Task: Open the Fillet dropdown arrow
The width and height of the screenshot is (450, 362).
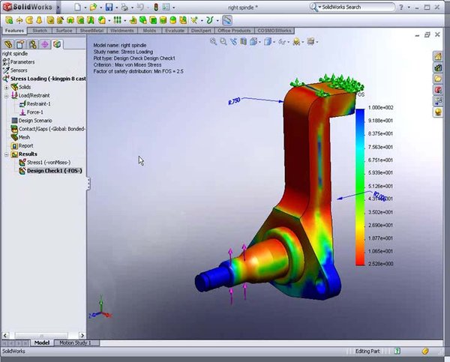Action: coord(109,21)
